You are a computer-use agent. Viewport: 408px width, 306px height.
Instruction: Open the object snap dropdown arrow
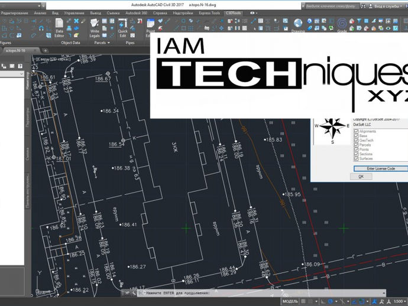367,301
